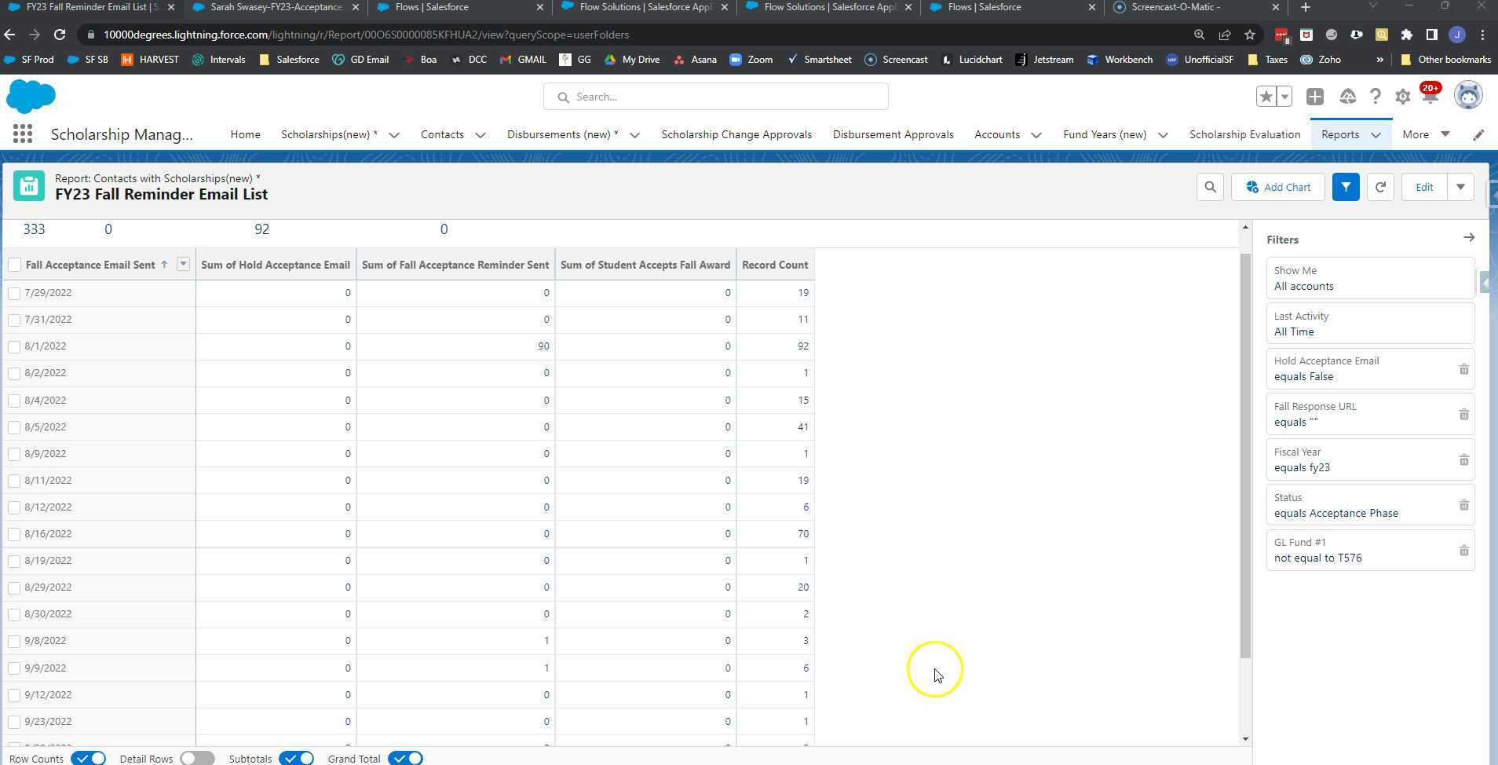Open the Disbursement Approvals tab

click(x=893, y=134)
